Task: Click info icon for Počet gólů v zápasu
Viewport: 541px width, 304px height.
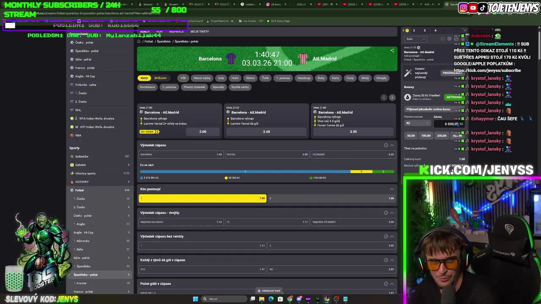Action: click(x=386, y=284)
